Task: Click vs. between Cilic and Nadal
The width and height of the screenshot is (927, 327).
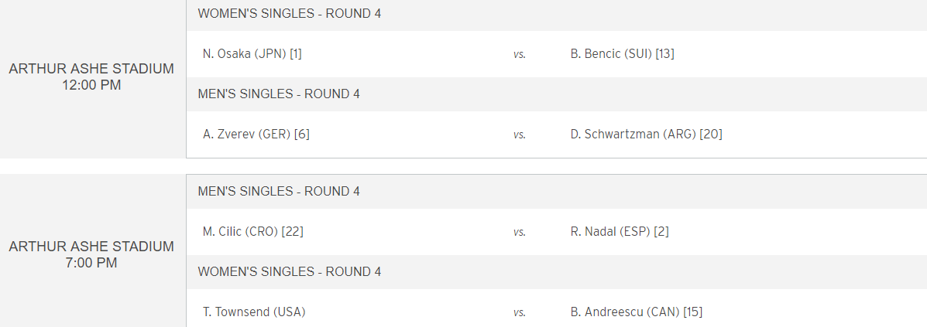Action: pyautogui.click(x=519, y=232)
